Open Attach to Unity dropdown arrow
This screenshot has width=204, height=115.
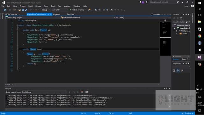click(85, 10)
